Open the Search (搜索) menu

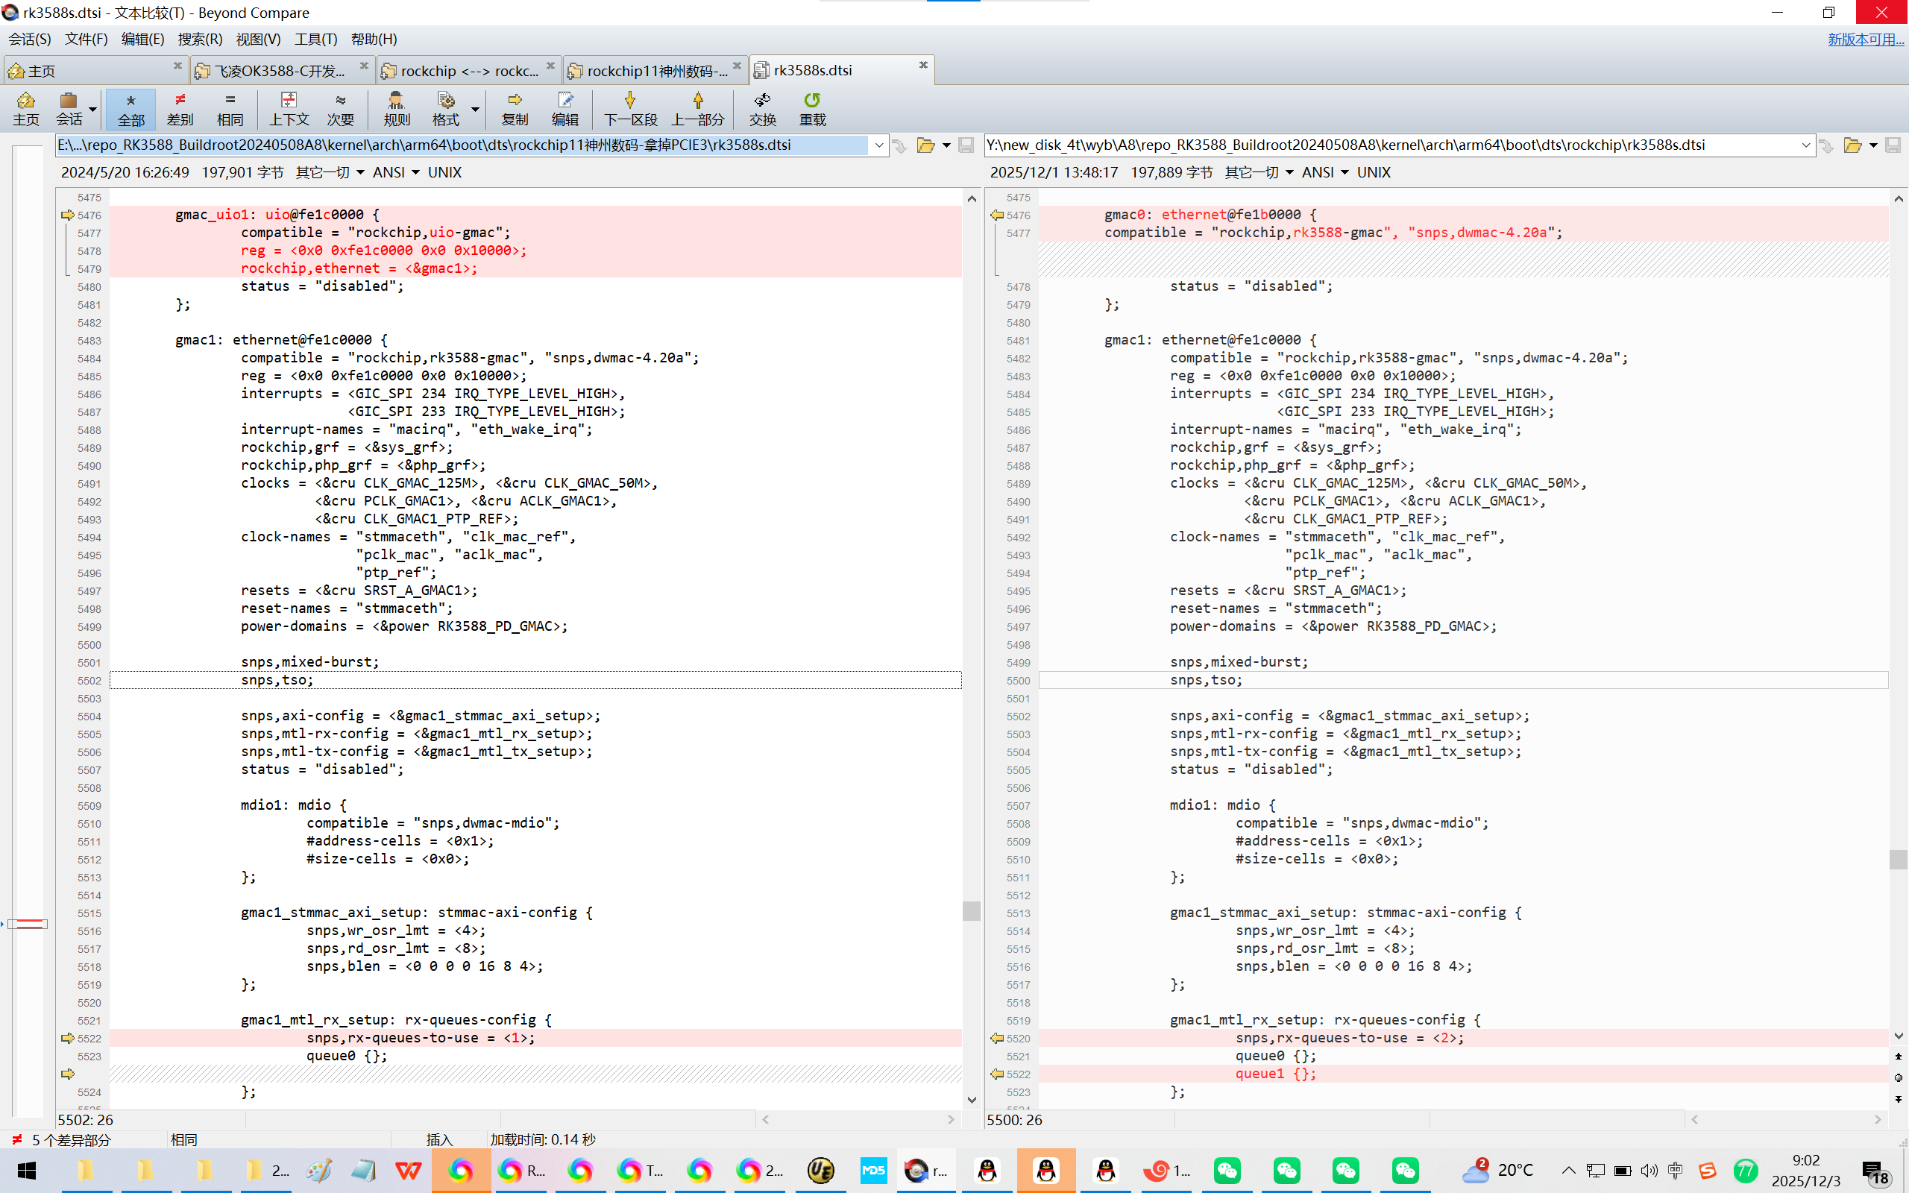click(200, 39)
